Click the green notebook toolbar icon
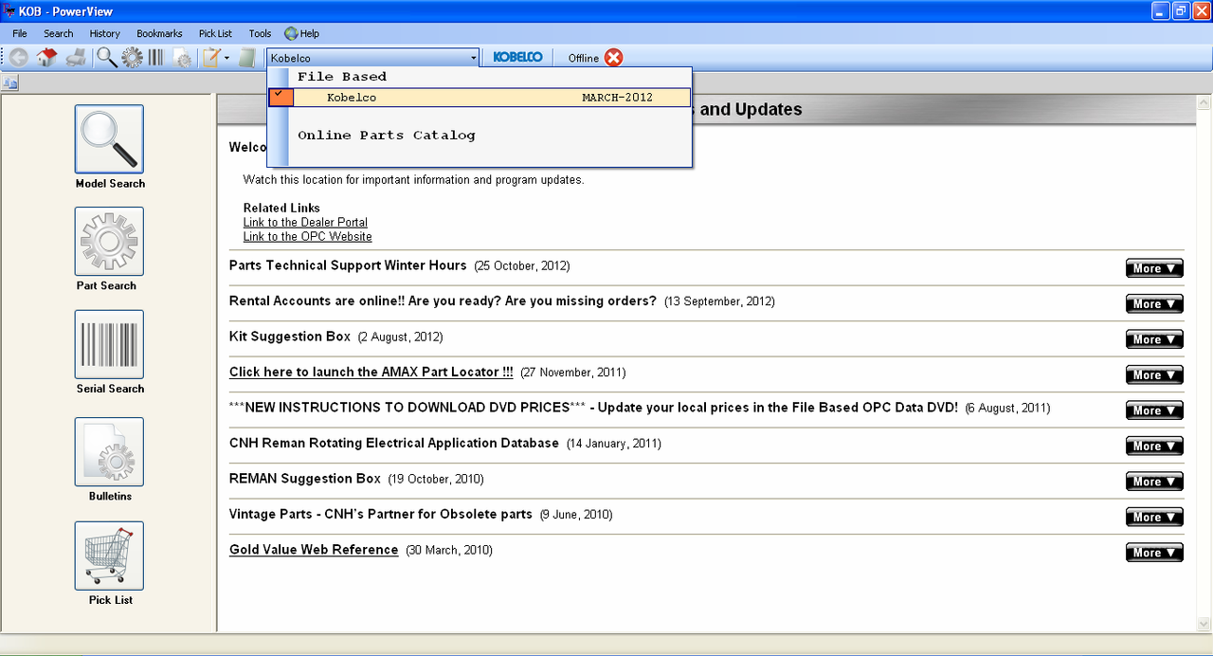1213x656 pixels. pos(247,58)
